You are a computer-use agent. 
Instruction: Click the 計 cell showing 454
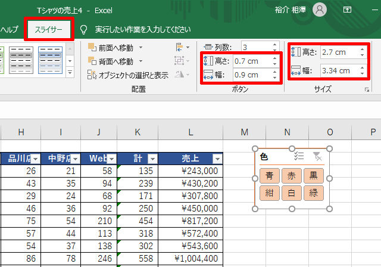pyautogui.click(x=138, y=221)
